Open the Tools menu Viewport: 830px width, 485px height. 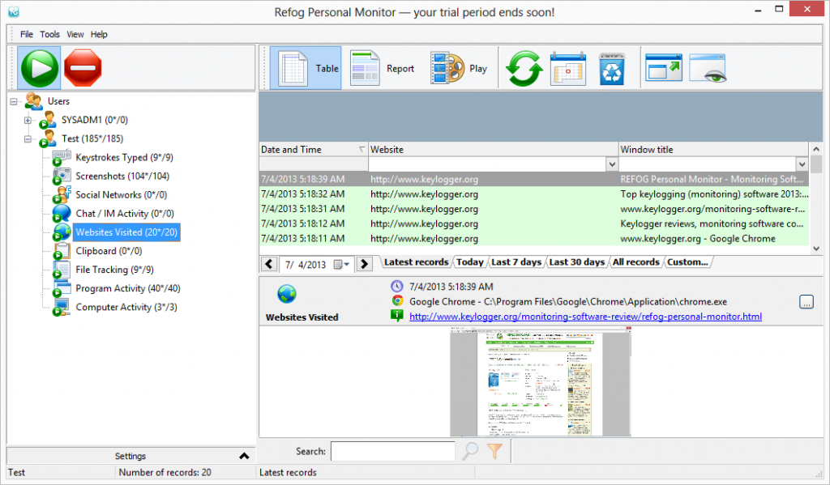49,35
